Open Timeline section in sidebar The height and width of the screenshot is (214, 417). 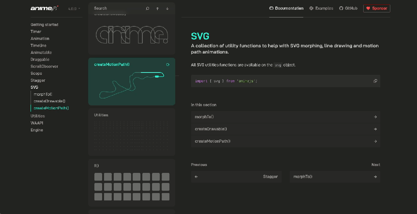(39, 46)
